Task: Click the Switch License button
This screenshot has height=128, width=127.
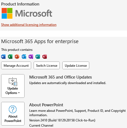Action: pyautogui.click(x=47, y=65)
